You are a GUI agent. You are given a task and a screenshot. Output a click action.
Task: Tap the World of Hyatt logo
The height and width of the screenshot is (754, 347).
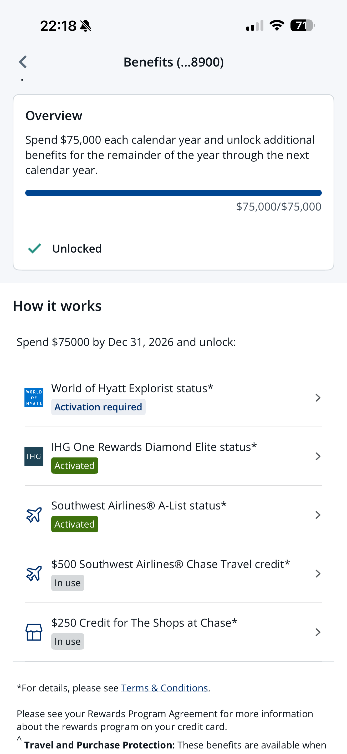click(x=34, y=398)
